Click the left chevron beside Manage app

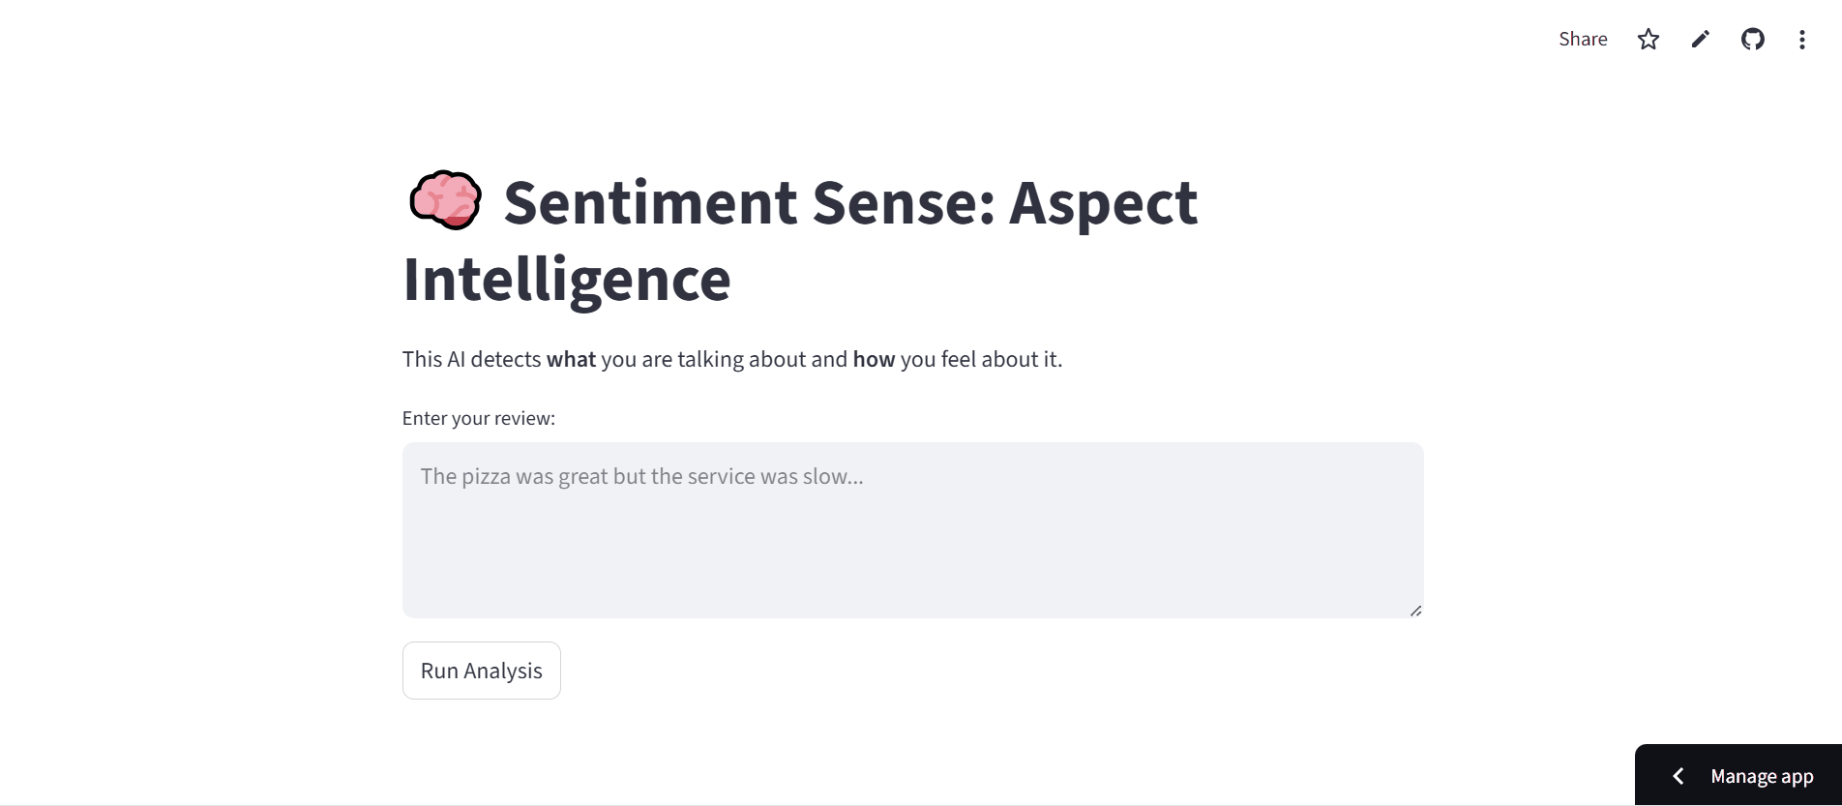tap(1679, 776)
